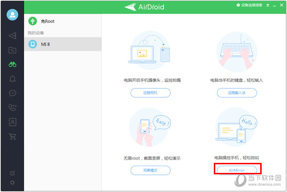Open the file transfer paper-plane icon

tap(12, 36)
